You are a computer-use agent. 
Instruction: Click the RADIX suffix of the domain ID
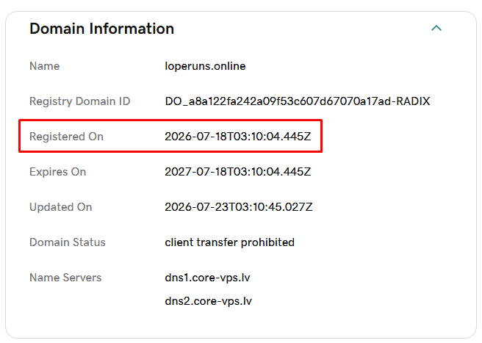click(413, 101)
